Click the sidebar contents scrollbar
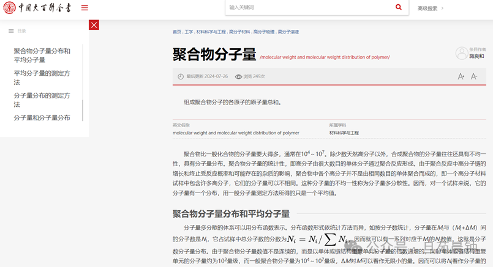The image size is (493, 267). [x=83, y=110]
